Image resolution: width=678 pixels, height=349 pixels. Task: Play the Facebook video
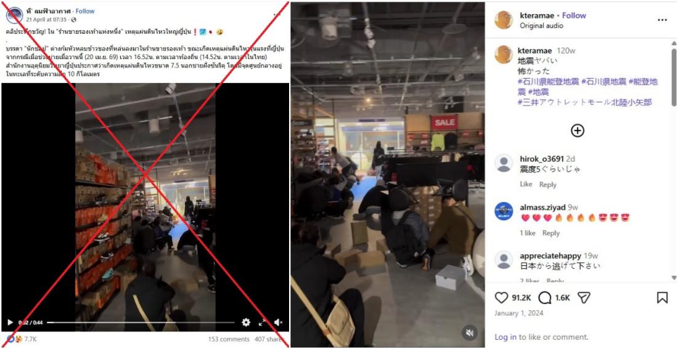[x=10, y=322]
